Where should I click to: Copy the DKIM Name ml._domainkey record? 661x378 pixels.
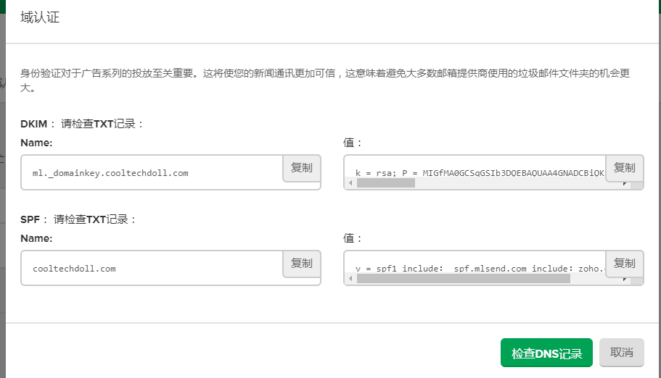[x=301, y=168]
